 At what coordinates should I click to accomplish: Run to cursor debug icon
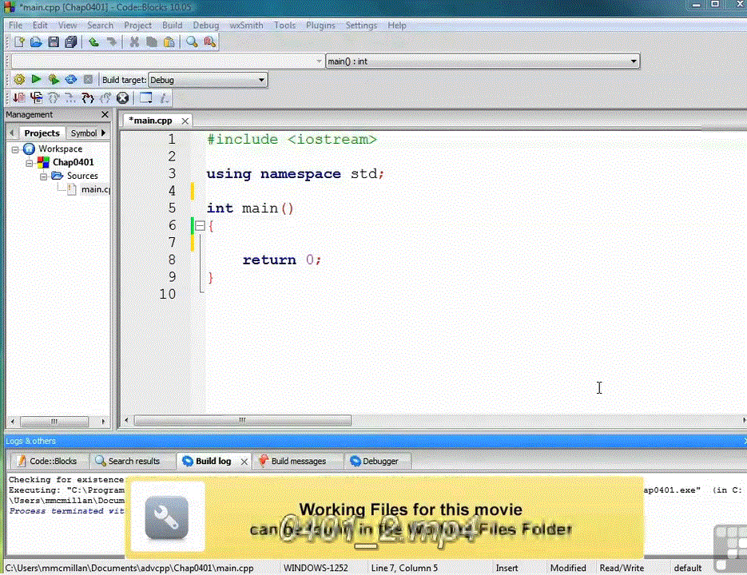pyautogui.click(x=36, y=97)
